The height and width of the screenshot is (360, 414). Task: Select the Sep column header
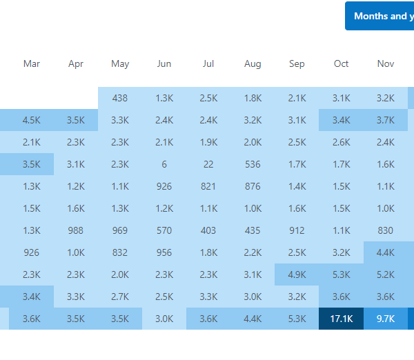297,64
